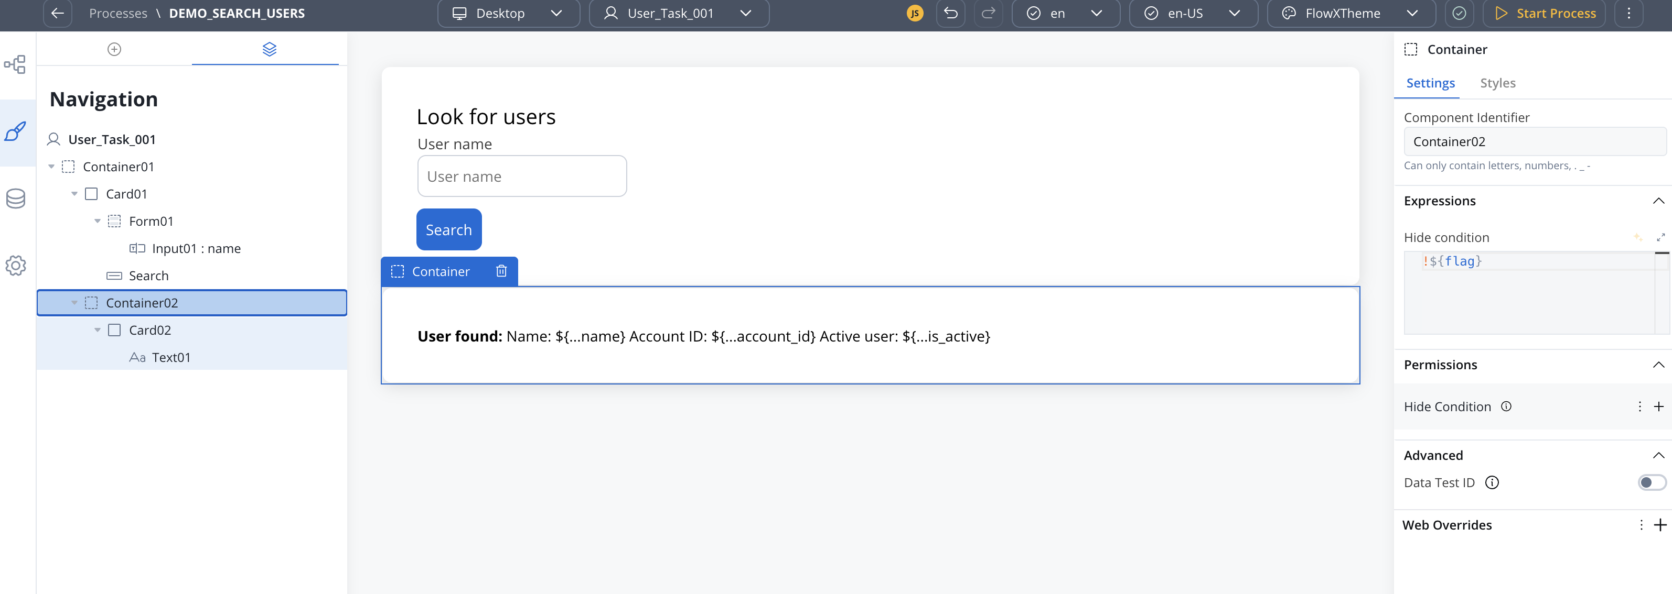Click the User name input field
Viewport: 1672px width, 594px height.
click(x=522, y=177)
